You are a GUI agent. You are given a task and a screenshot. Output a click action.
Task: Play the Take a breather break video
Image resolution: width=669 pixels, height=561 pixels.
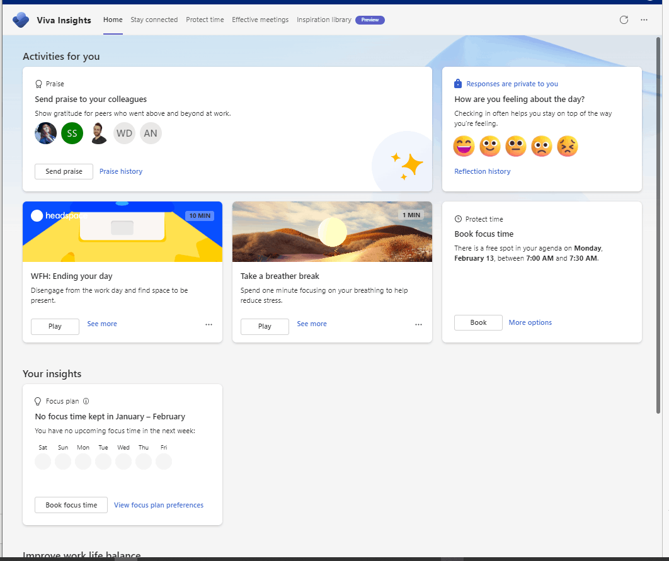pyautogui.click(x=265, y=327)
